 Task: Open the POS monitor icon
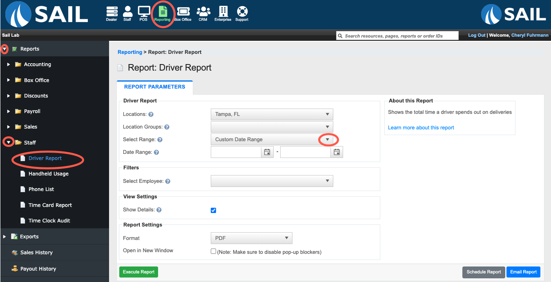[143, 13]
